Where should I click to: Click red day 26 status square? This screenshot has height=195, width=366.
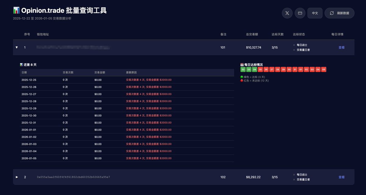pos(266,69)
